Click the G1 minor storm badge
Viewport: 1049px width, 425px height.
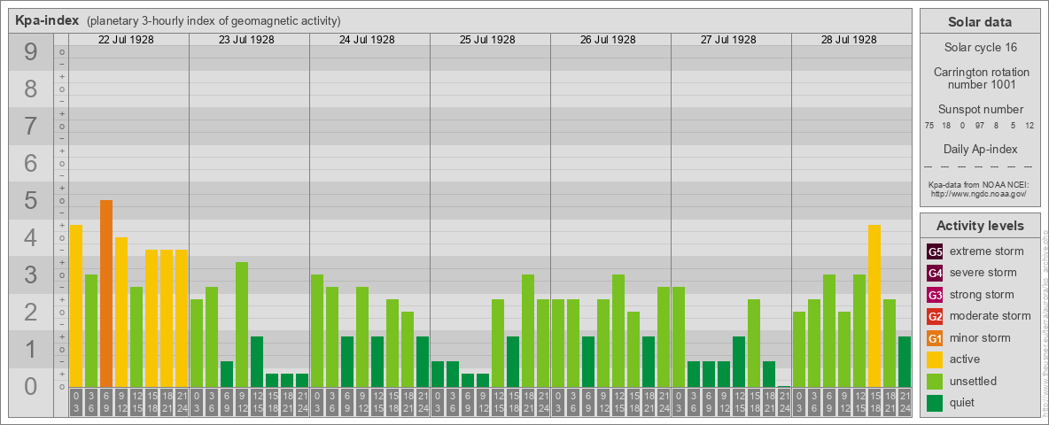935,337
